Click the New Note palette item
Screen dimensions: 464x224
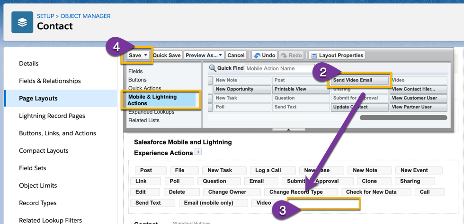tap(242, 80)
